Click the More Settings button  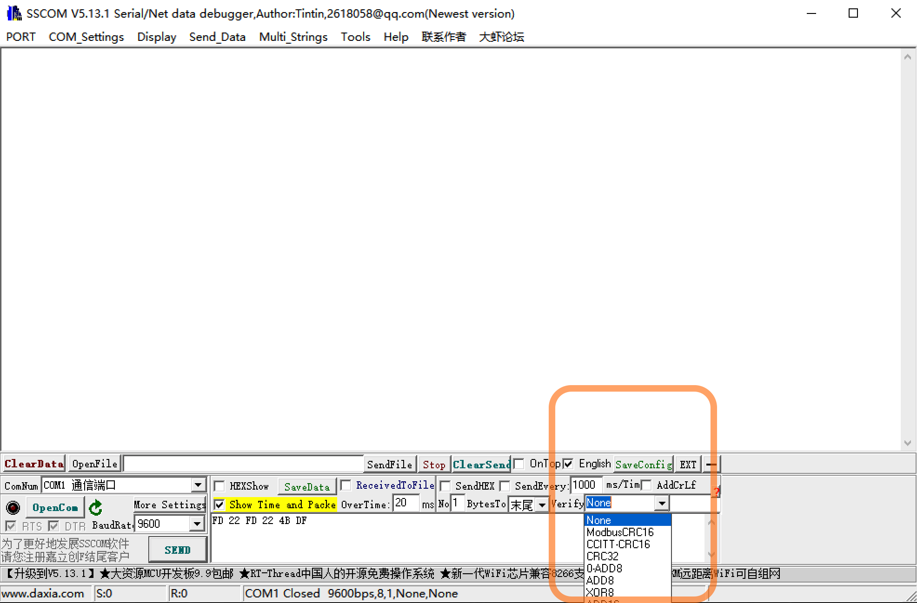coord(170,505)
